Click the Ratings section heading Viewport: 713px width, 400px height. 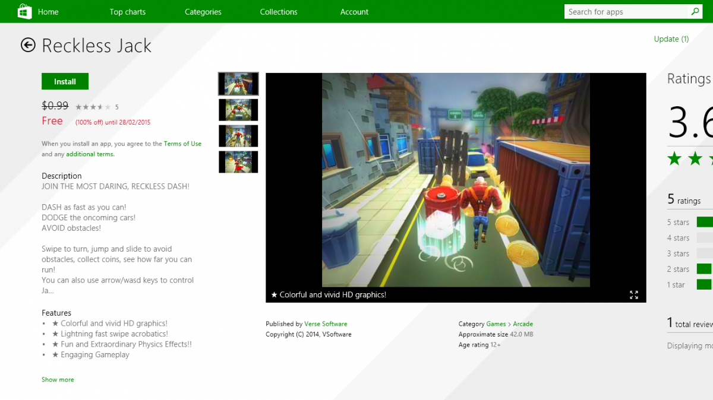coord(689,79)
